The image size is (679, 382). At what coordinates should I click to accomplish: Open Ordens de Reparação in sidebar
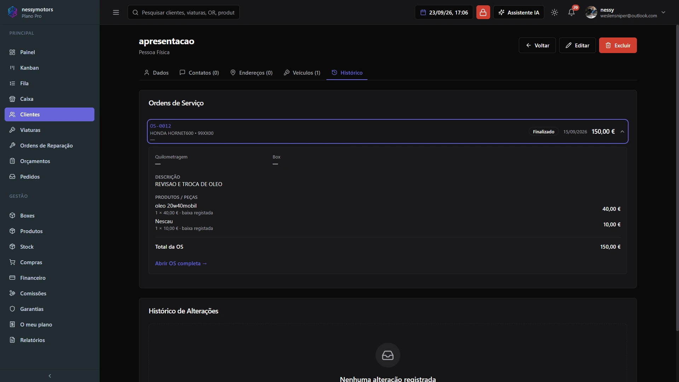[x=50, y=146]
